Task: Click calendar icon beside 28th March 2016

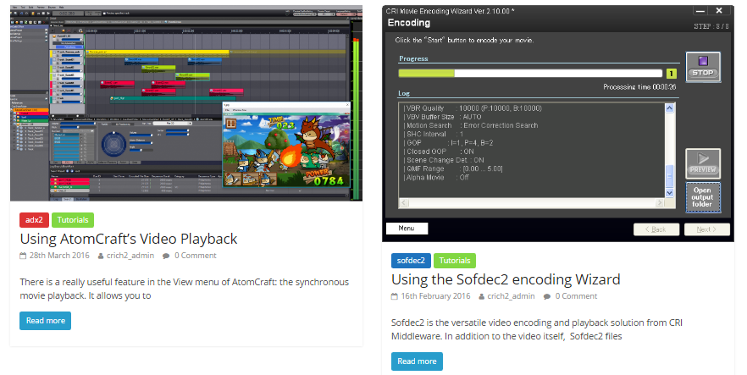Action: tap(23, 256)
